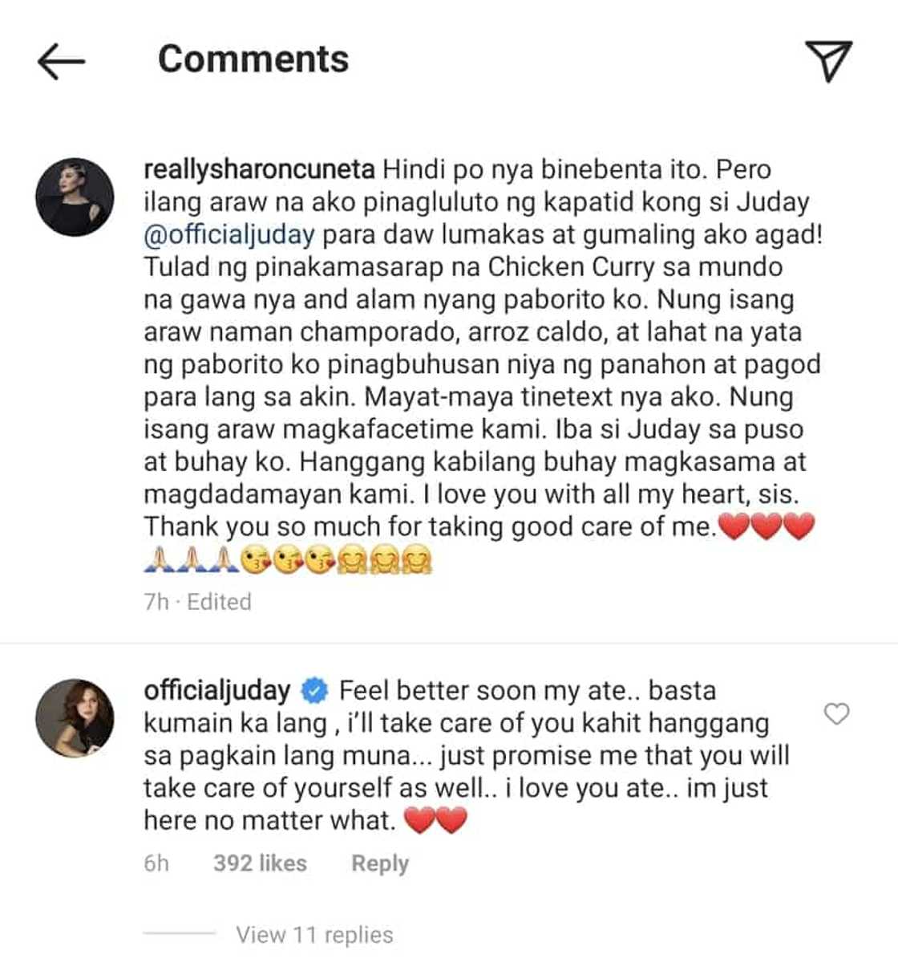898x979 pixels.
Task: Tap the red hearts ending Sharon's comment
Action: point(767,526)
